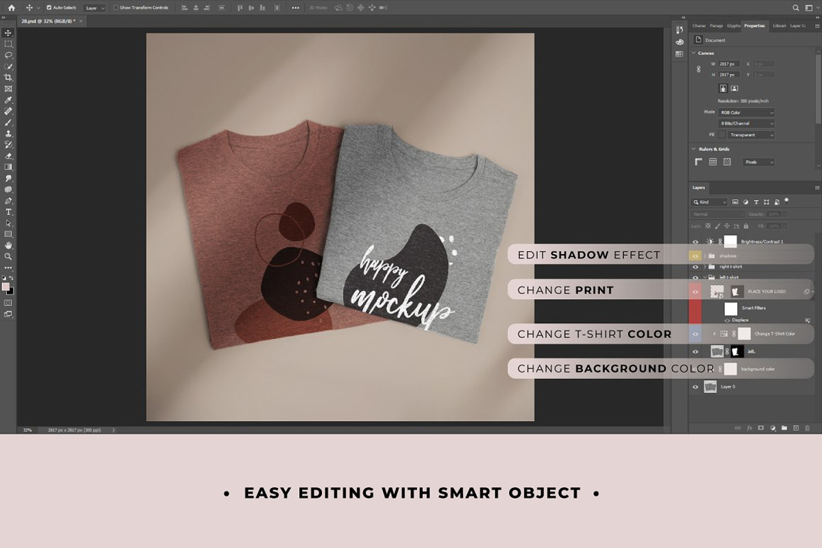Select the Type tool

8,212
